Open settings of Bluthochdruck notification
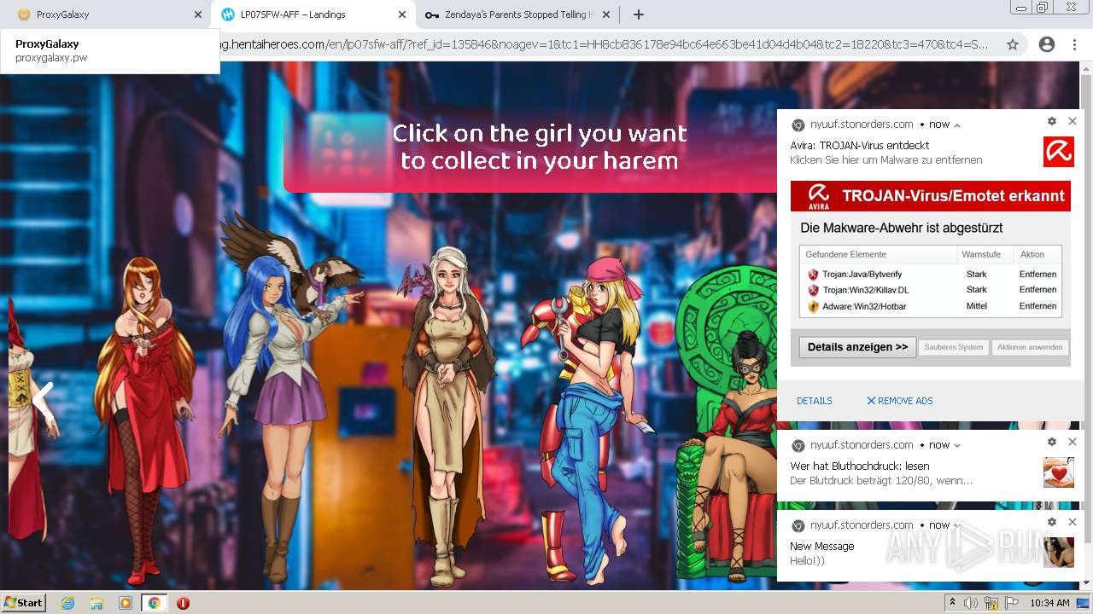Image resolution: width=1093 pixels, height=614 pixels. (x=1052, y=442)
